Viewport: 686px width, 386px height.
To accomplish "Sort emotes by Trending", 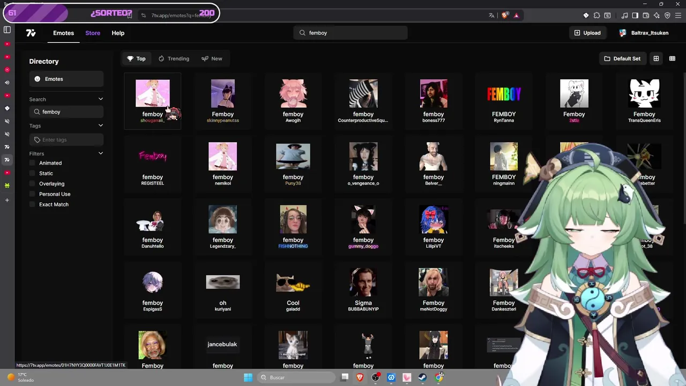I will (174, 58).
